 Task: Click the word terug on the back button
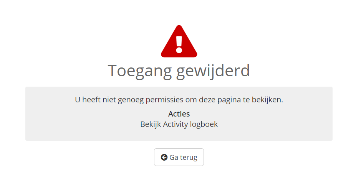point(188,157)
